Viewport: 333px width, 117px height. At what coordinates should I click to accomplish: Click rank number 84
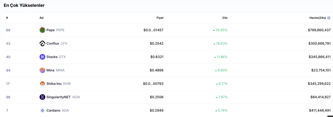tap(8, 70)
